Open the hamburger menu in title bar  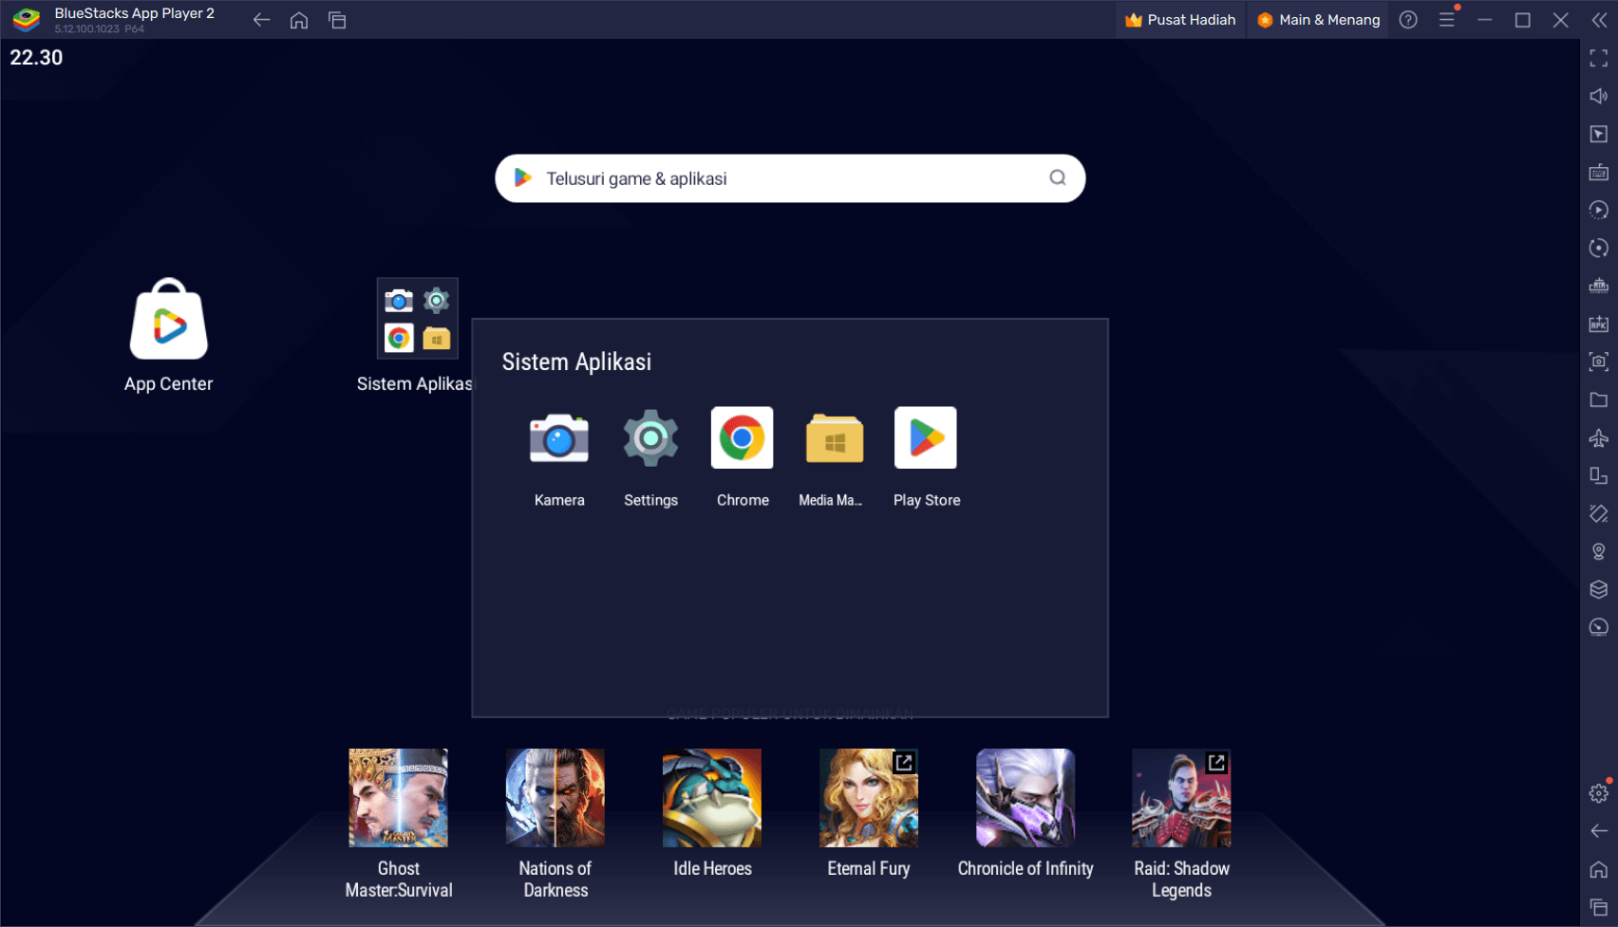click(1447, 20)
